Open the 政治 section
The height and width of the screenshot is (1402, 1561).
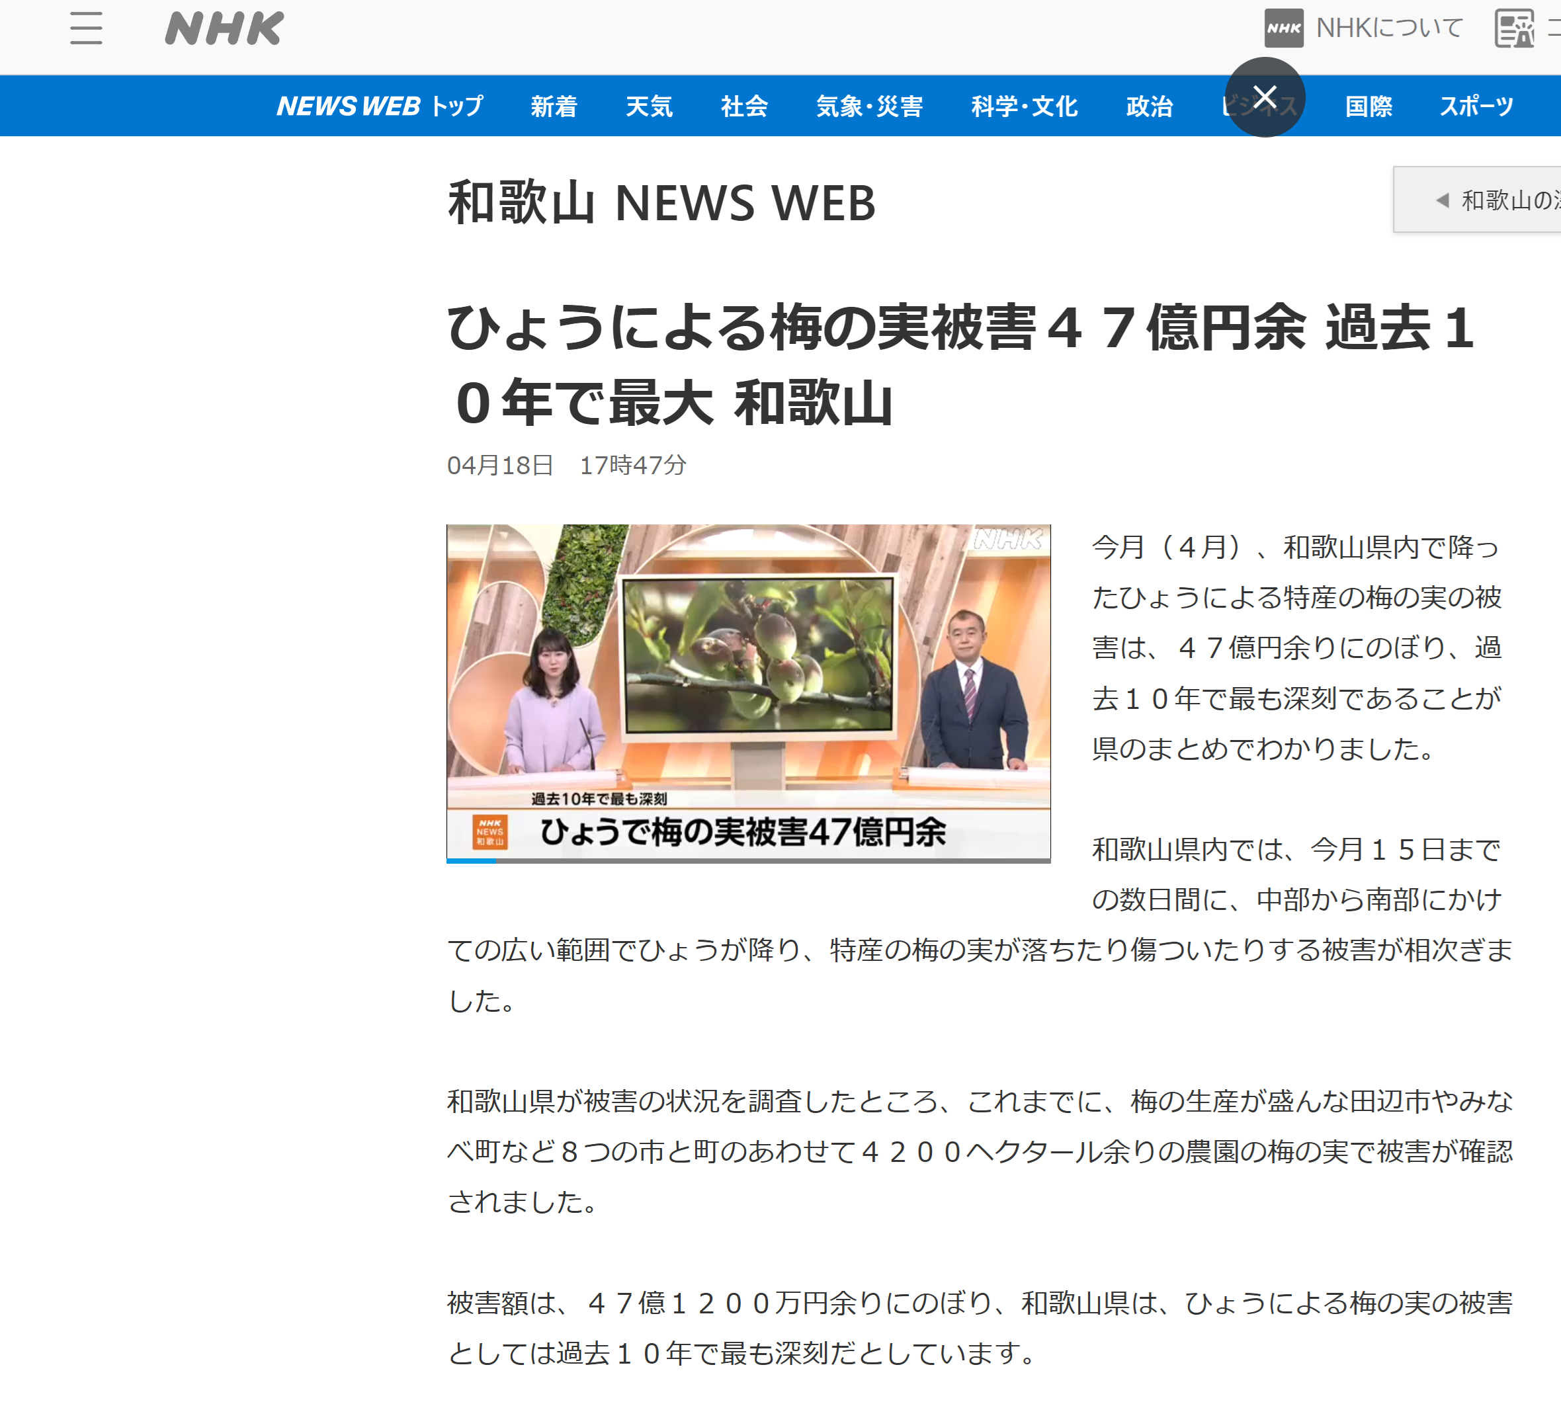tap(1150, 106)
